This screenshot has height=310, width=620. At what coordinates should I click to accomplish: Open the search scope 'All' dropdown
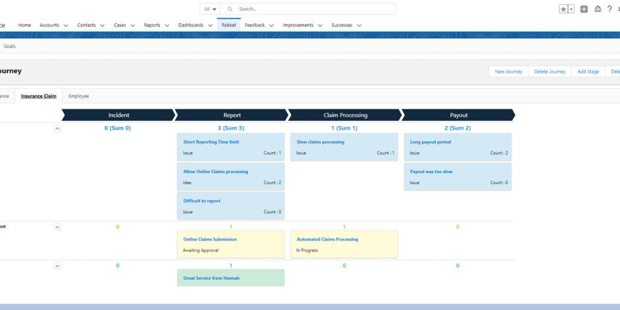[x=210, y=9]
